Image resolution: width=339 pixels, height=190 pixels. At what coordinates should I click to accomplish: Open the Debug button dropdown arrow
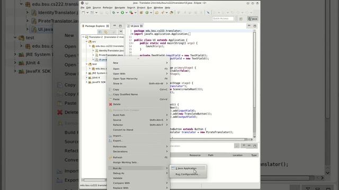coord(118,13)
